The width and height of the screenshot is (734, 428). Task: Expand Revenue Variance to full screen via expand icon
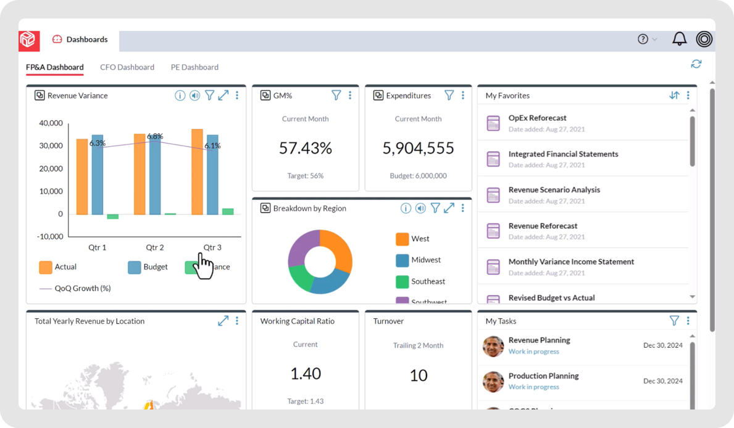[223, 95]
